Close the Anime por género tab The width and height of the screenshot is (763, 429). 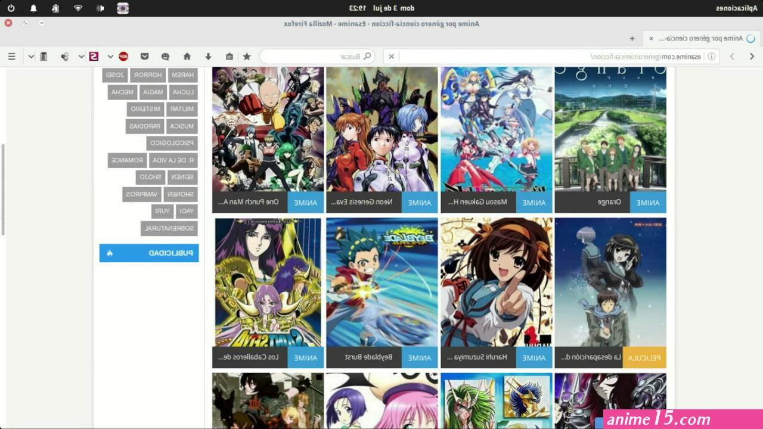[x=651, y=38]
